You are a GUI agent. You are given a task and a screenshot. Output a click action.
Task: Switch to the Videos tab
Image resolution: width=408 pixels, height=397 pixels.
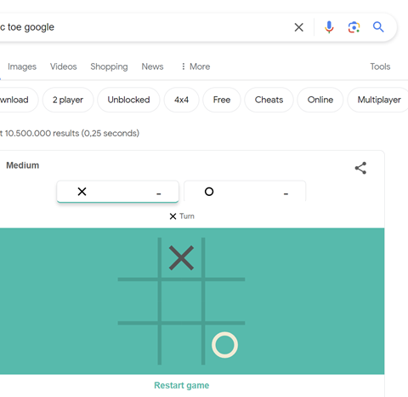[x=64, y=66]
